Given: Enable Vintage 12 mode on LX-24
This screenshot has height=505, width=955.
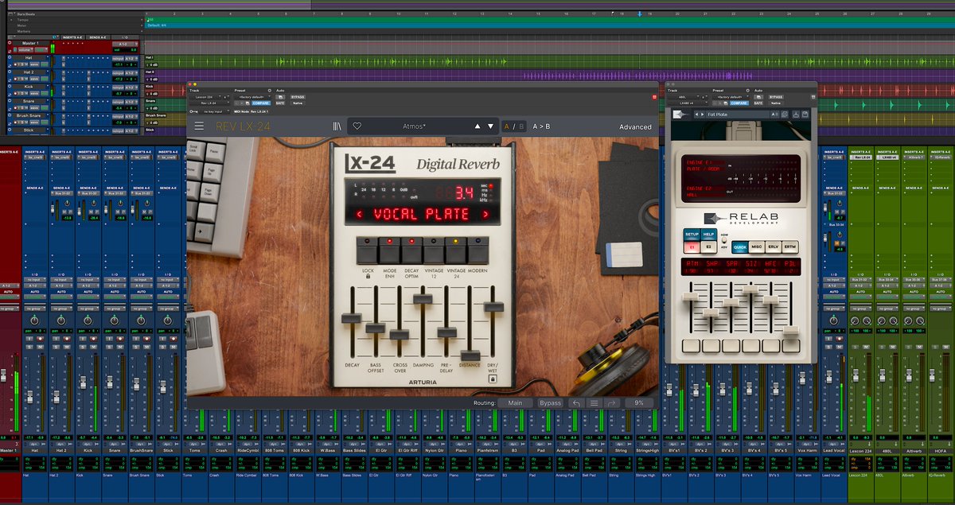Looking at the screenshot, I should (x=434, y=251).
